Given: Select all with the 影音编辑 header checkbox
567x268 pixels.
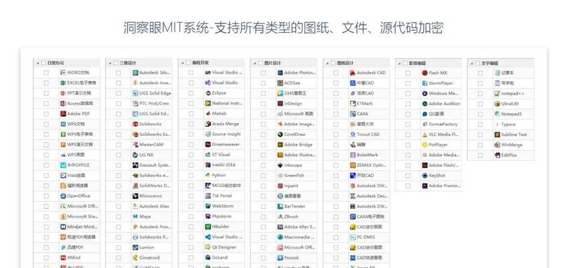Looking at the screenshot, I should pyautogui.click(x=406, y=63).
